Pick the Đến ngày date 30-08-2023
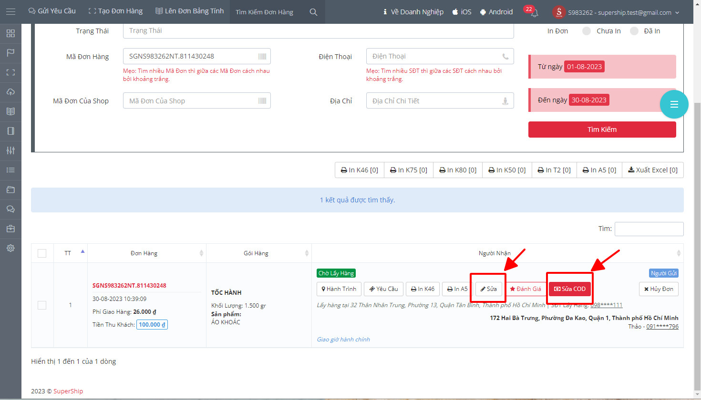701x400 pixels. click(589, 100)
